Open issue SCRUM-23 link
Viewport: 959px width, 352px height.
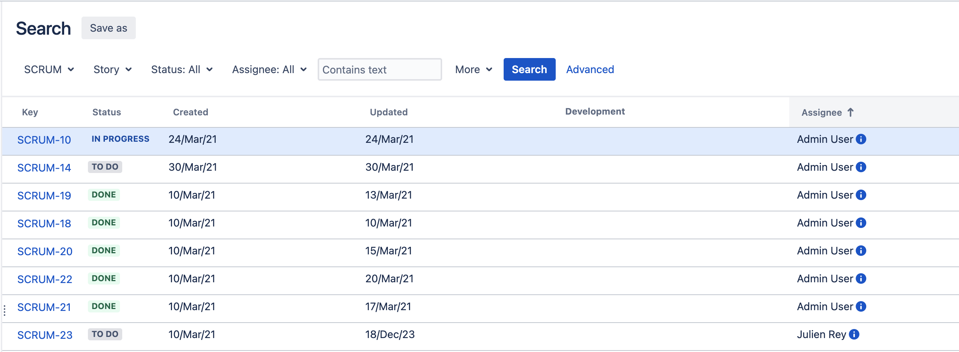(x=45, y=335)
